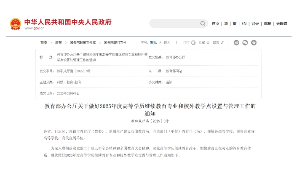Click the issuing agency value 教育部办公厅
This screenshot has width=297, height=170.
[x=175, y=57]
